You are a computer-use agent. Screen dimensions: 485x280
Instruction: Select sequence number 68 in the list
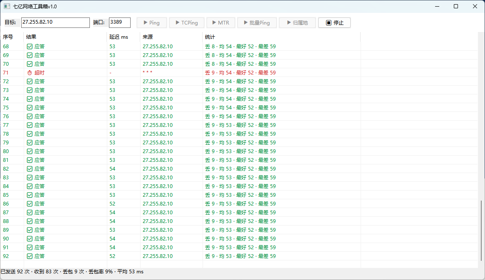coord(6,47)
